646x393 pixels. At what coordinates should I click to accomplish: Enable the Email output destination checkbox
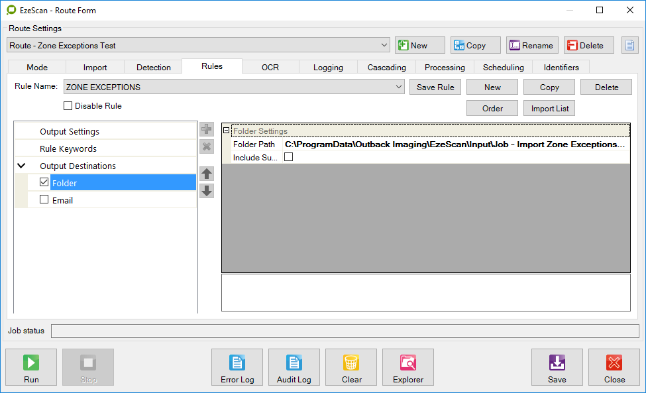[x=44, y=199]
